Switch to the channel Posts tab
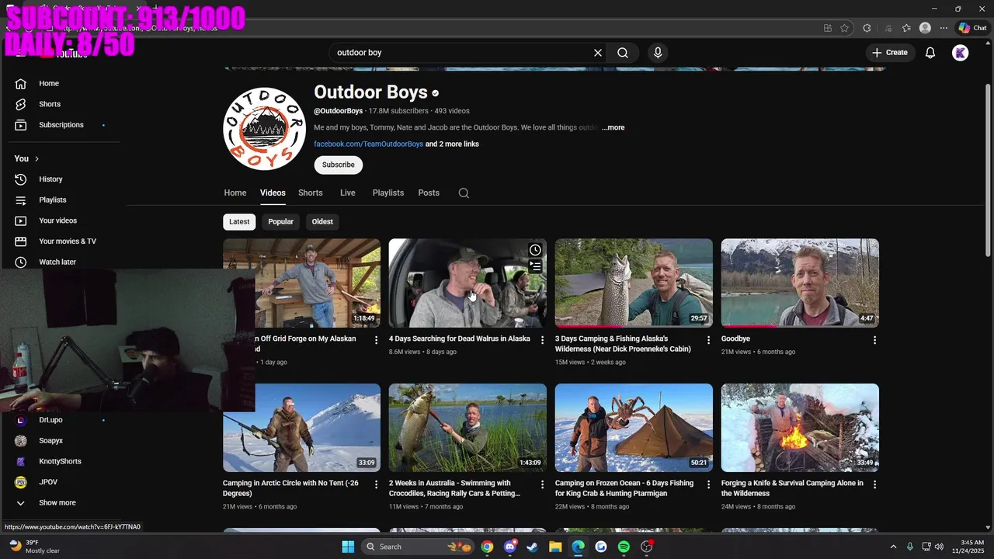Screen dimensions: 994x559 429,193
